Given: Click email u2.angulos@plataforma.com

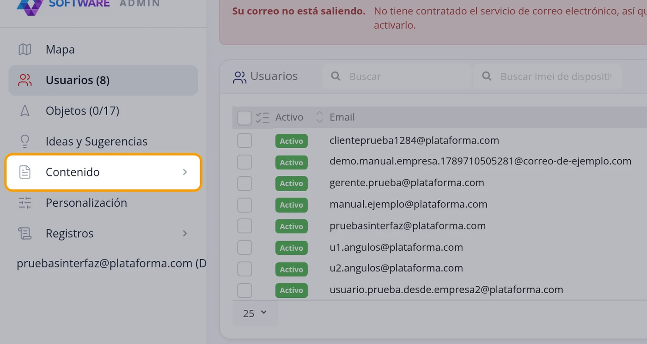Looking at the screenshot, I should [x=396, y=268].
